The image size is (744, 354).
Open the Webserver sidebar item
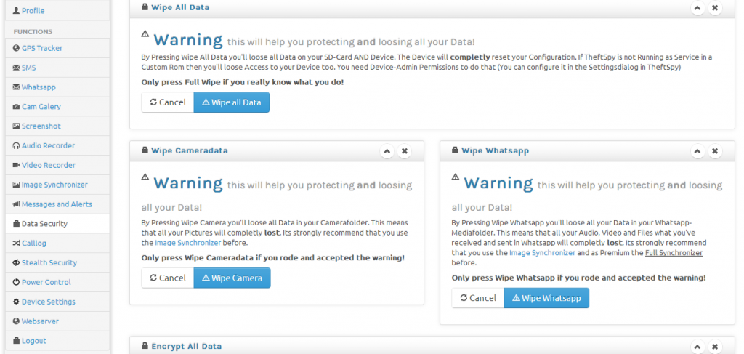point(57,321)
